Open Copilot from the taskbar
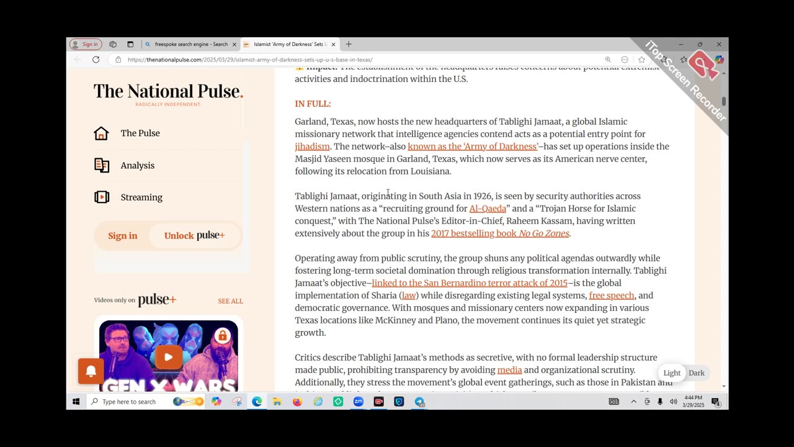Image resolution: width=794 pixels, height=447 pixels. click(x=216, y=402)
